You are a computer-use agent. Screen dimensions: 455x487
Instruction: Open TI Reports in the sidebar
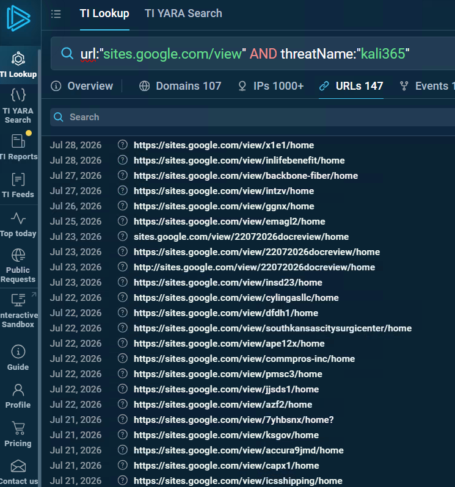pos(18,146)
